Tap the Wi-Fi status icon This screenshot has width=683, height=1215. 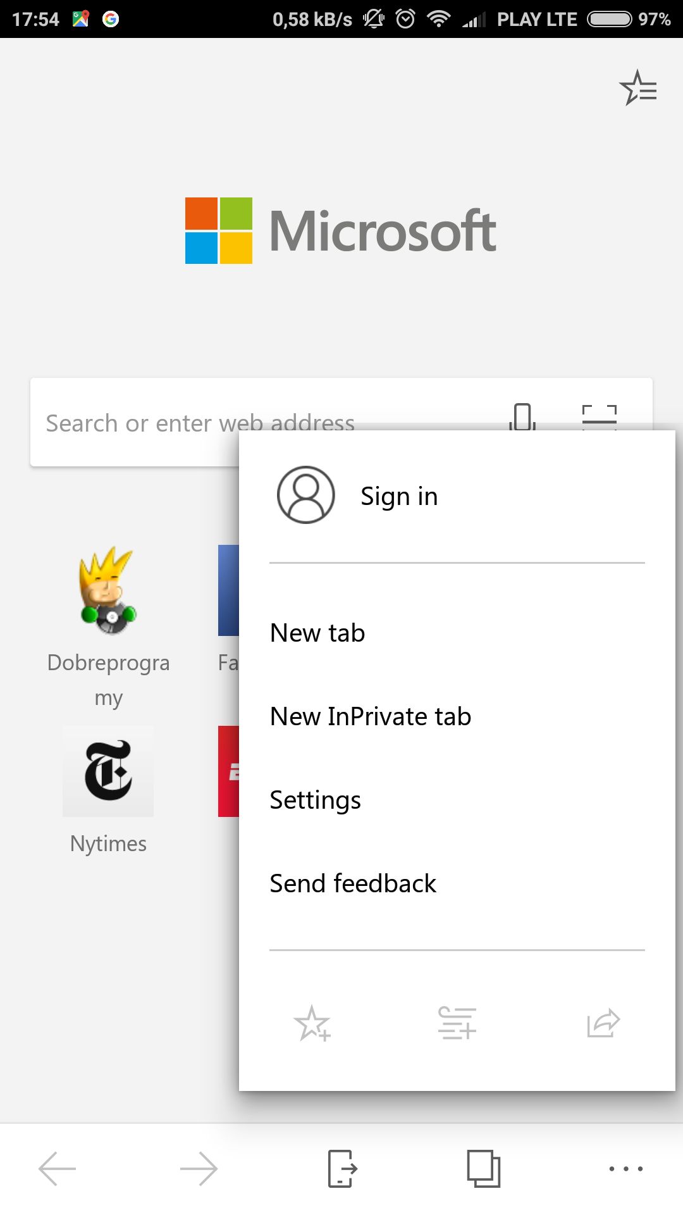438,19
